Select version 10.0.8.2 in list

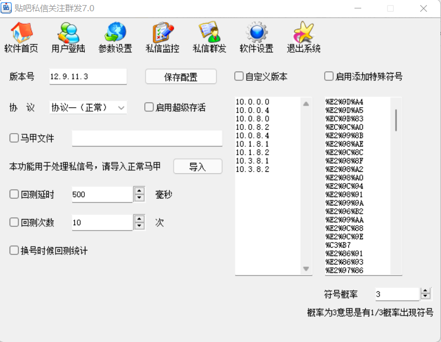(x=252, y=127)
